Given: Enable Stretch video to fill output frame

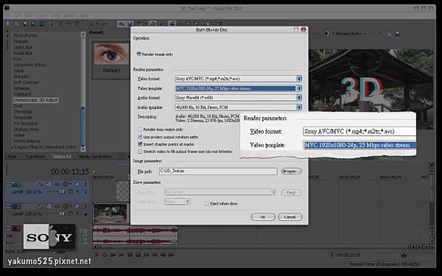Looking at the screenshot, I should [x=140, y=151].
